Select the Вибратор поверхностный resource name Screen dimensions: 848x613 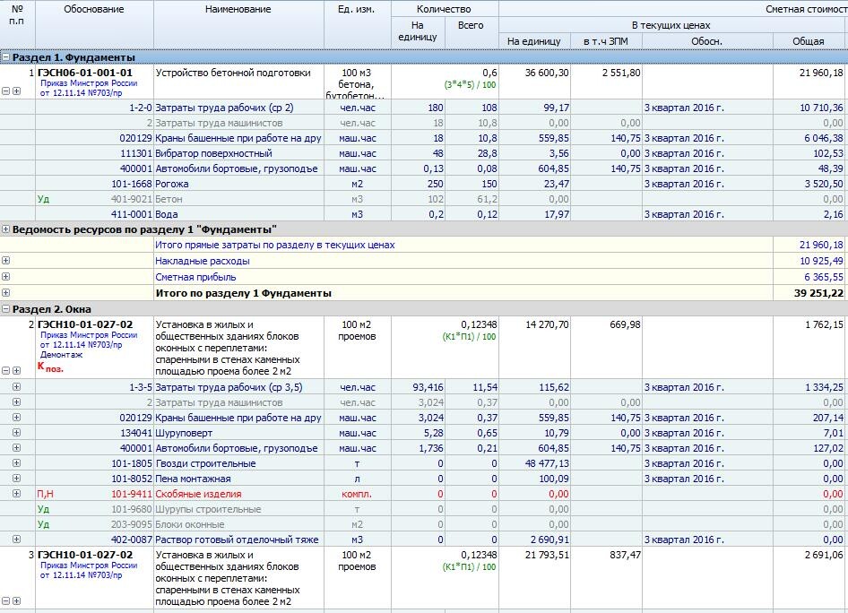click(x=205, y=153)
